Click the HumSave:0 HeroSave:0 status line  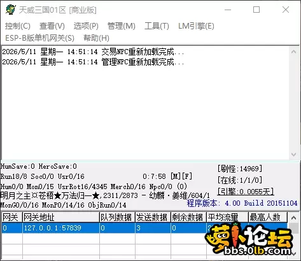(x=39, y=166)
